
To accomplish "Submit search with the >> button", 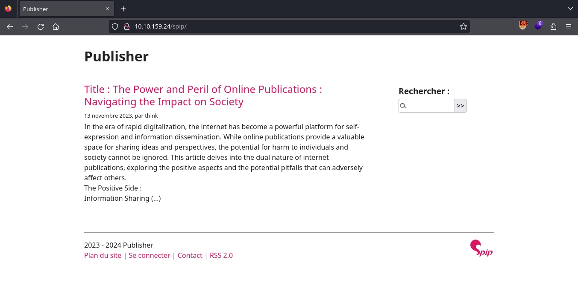I will tap(460, 106).
